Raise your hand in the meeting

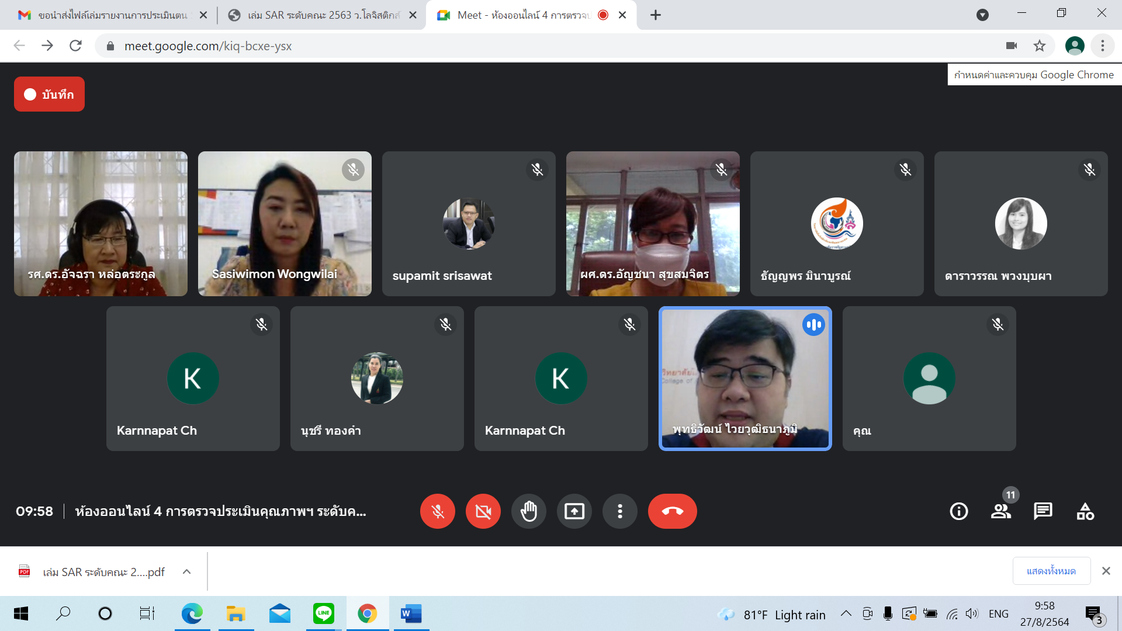pyautogui.click(x=528, y=511)
